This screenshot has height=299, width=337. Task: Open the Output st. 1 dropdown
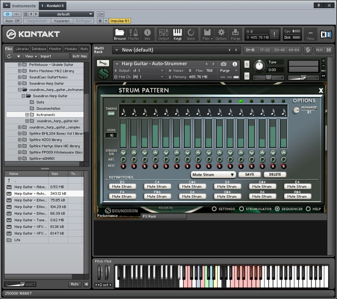[x=139, y=71]
